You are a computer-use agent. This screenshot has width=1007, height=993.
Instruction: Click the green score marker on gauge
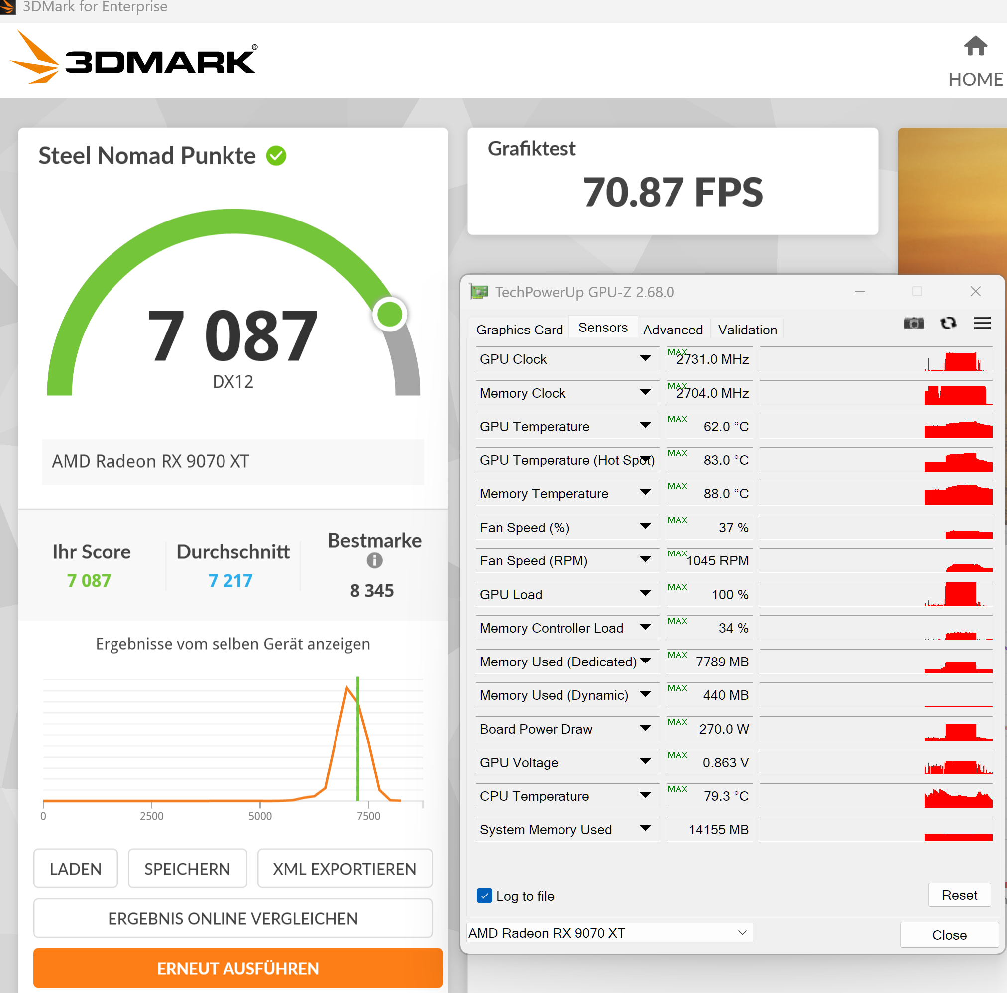389,314
